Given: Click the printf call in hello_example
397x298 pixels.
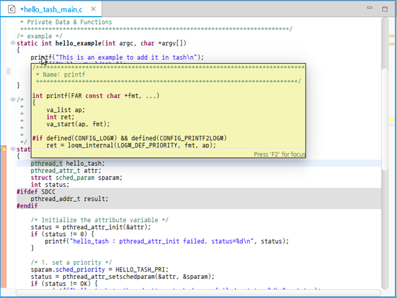Looking at the screenshot, I should point(41,57).
